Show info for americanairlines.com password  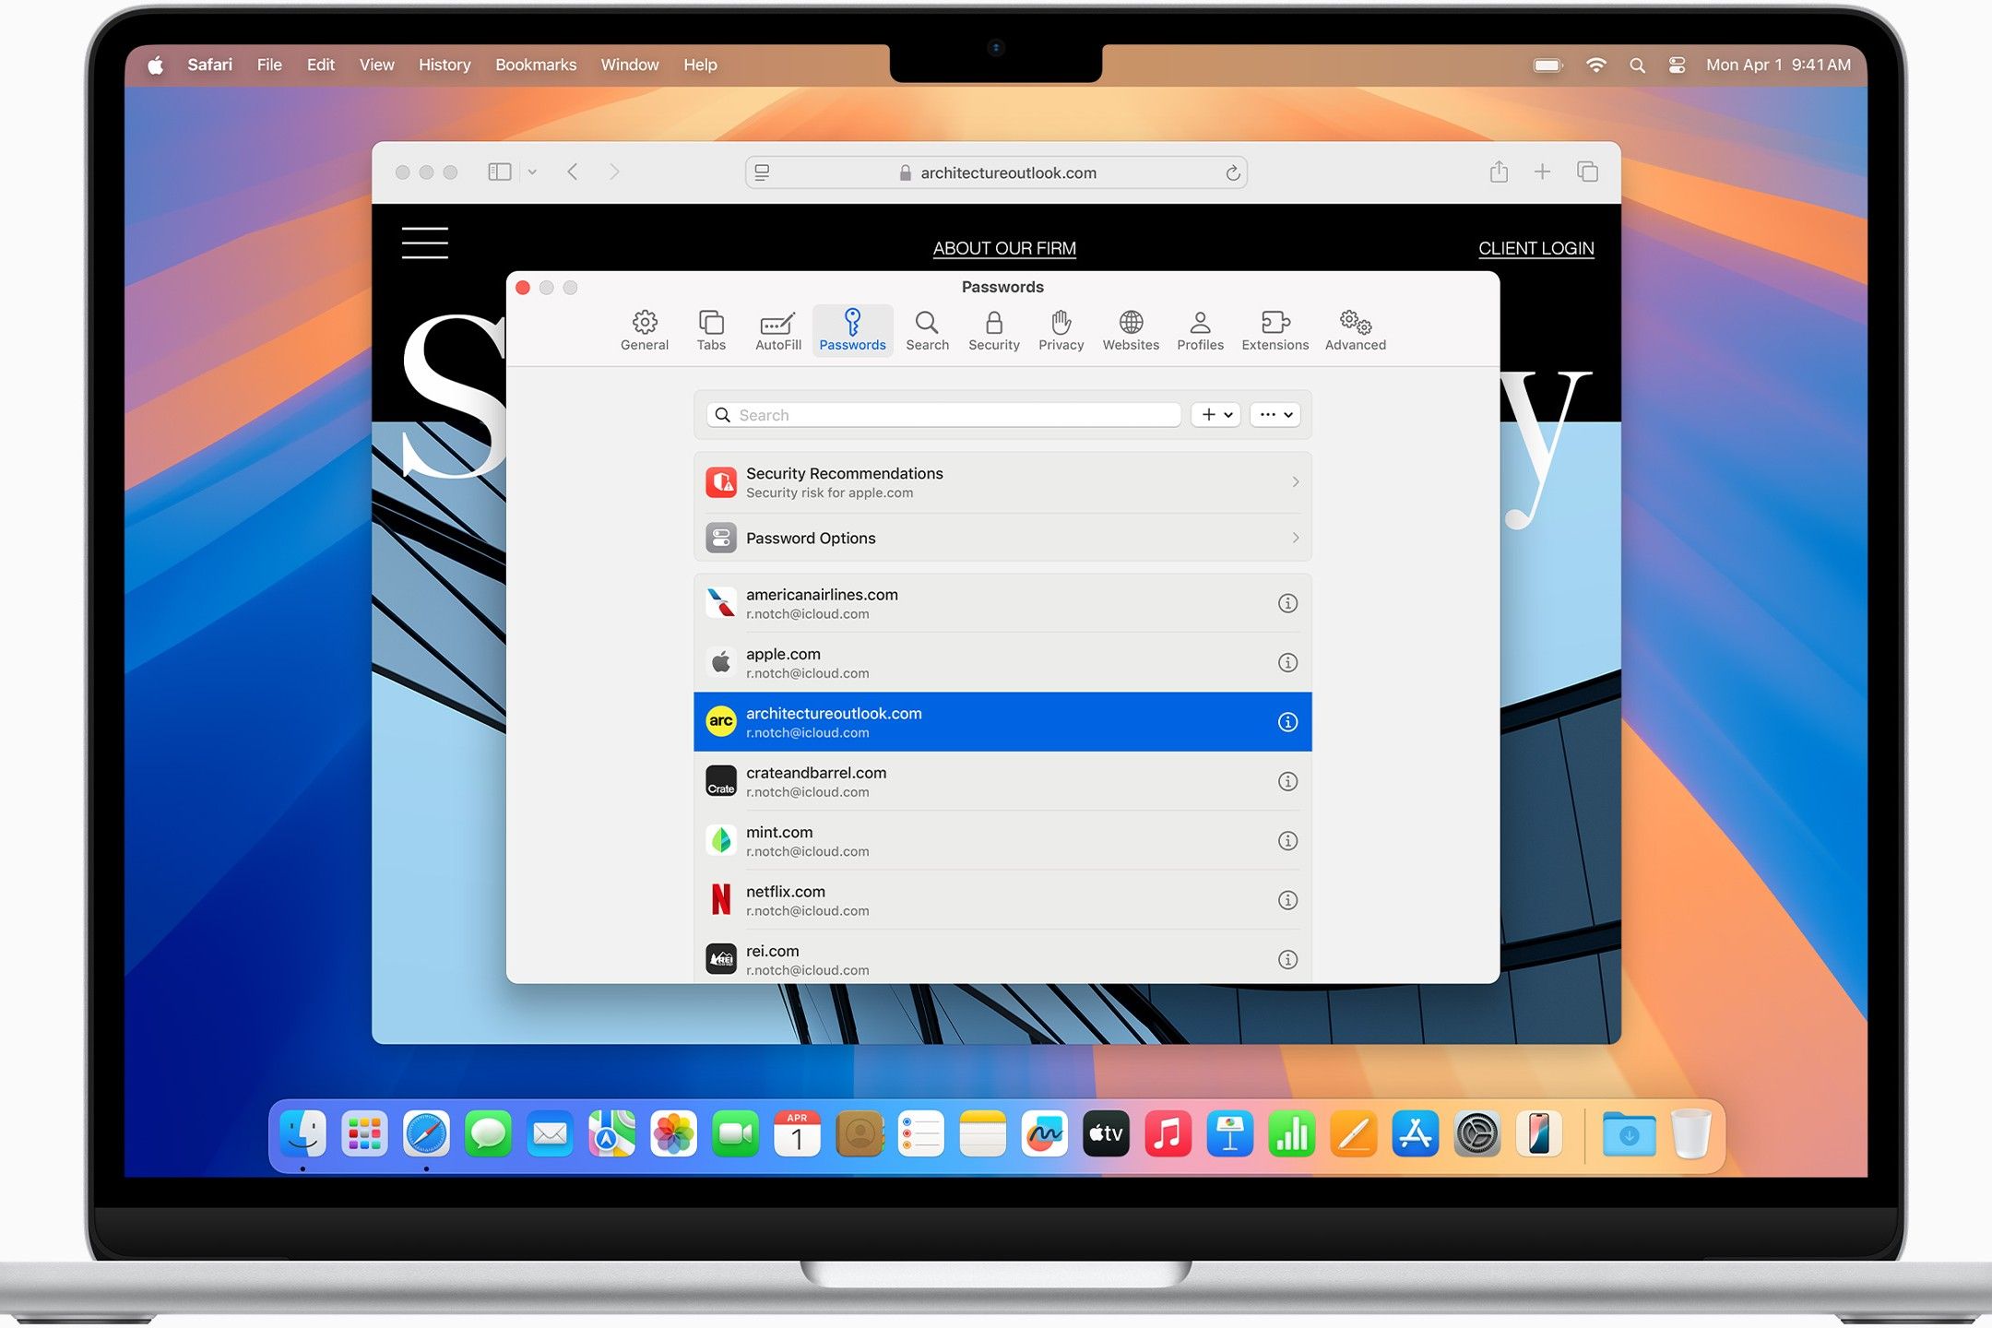pos(1287,603)
